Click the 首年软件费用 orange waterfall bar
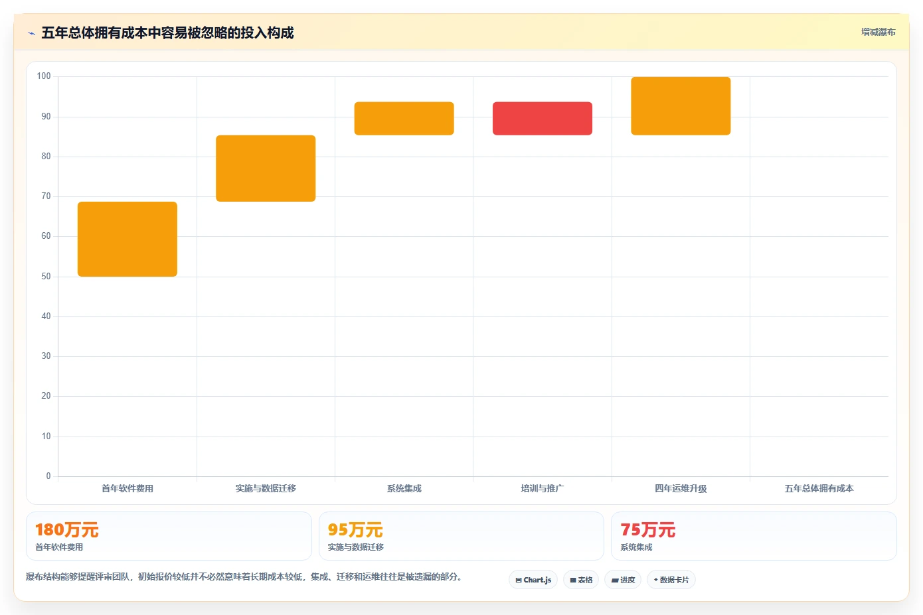 [x=127, y=239]
